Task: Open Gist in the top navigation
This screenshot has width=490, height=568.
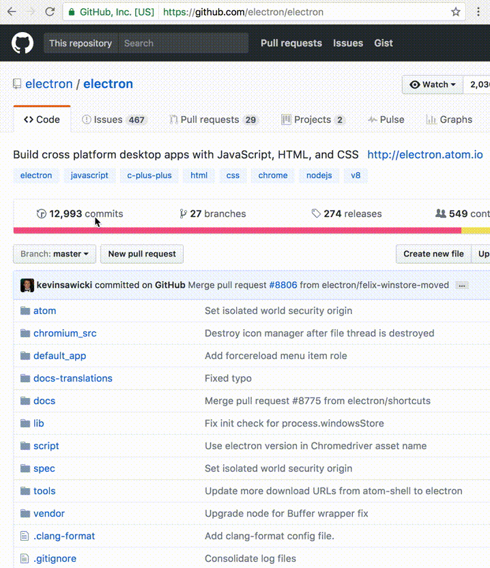Action: pyautogui.click(x=384, y=43)
